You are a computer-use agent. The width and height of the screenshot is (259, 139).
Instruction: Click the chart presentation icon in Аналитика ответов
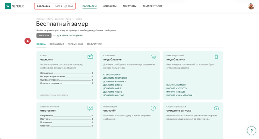[x=90, y=108]
